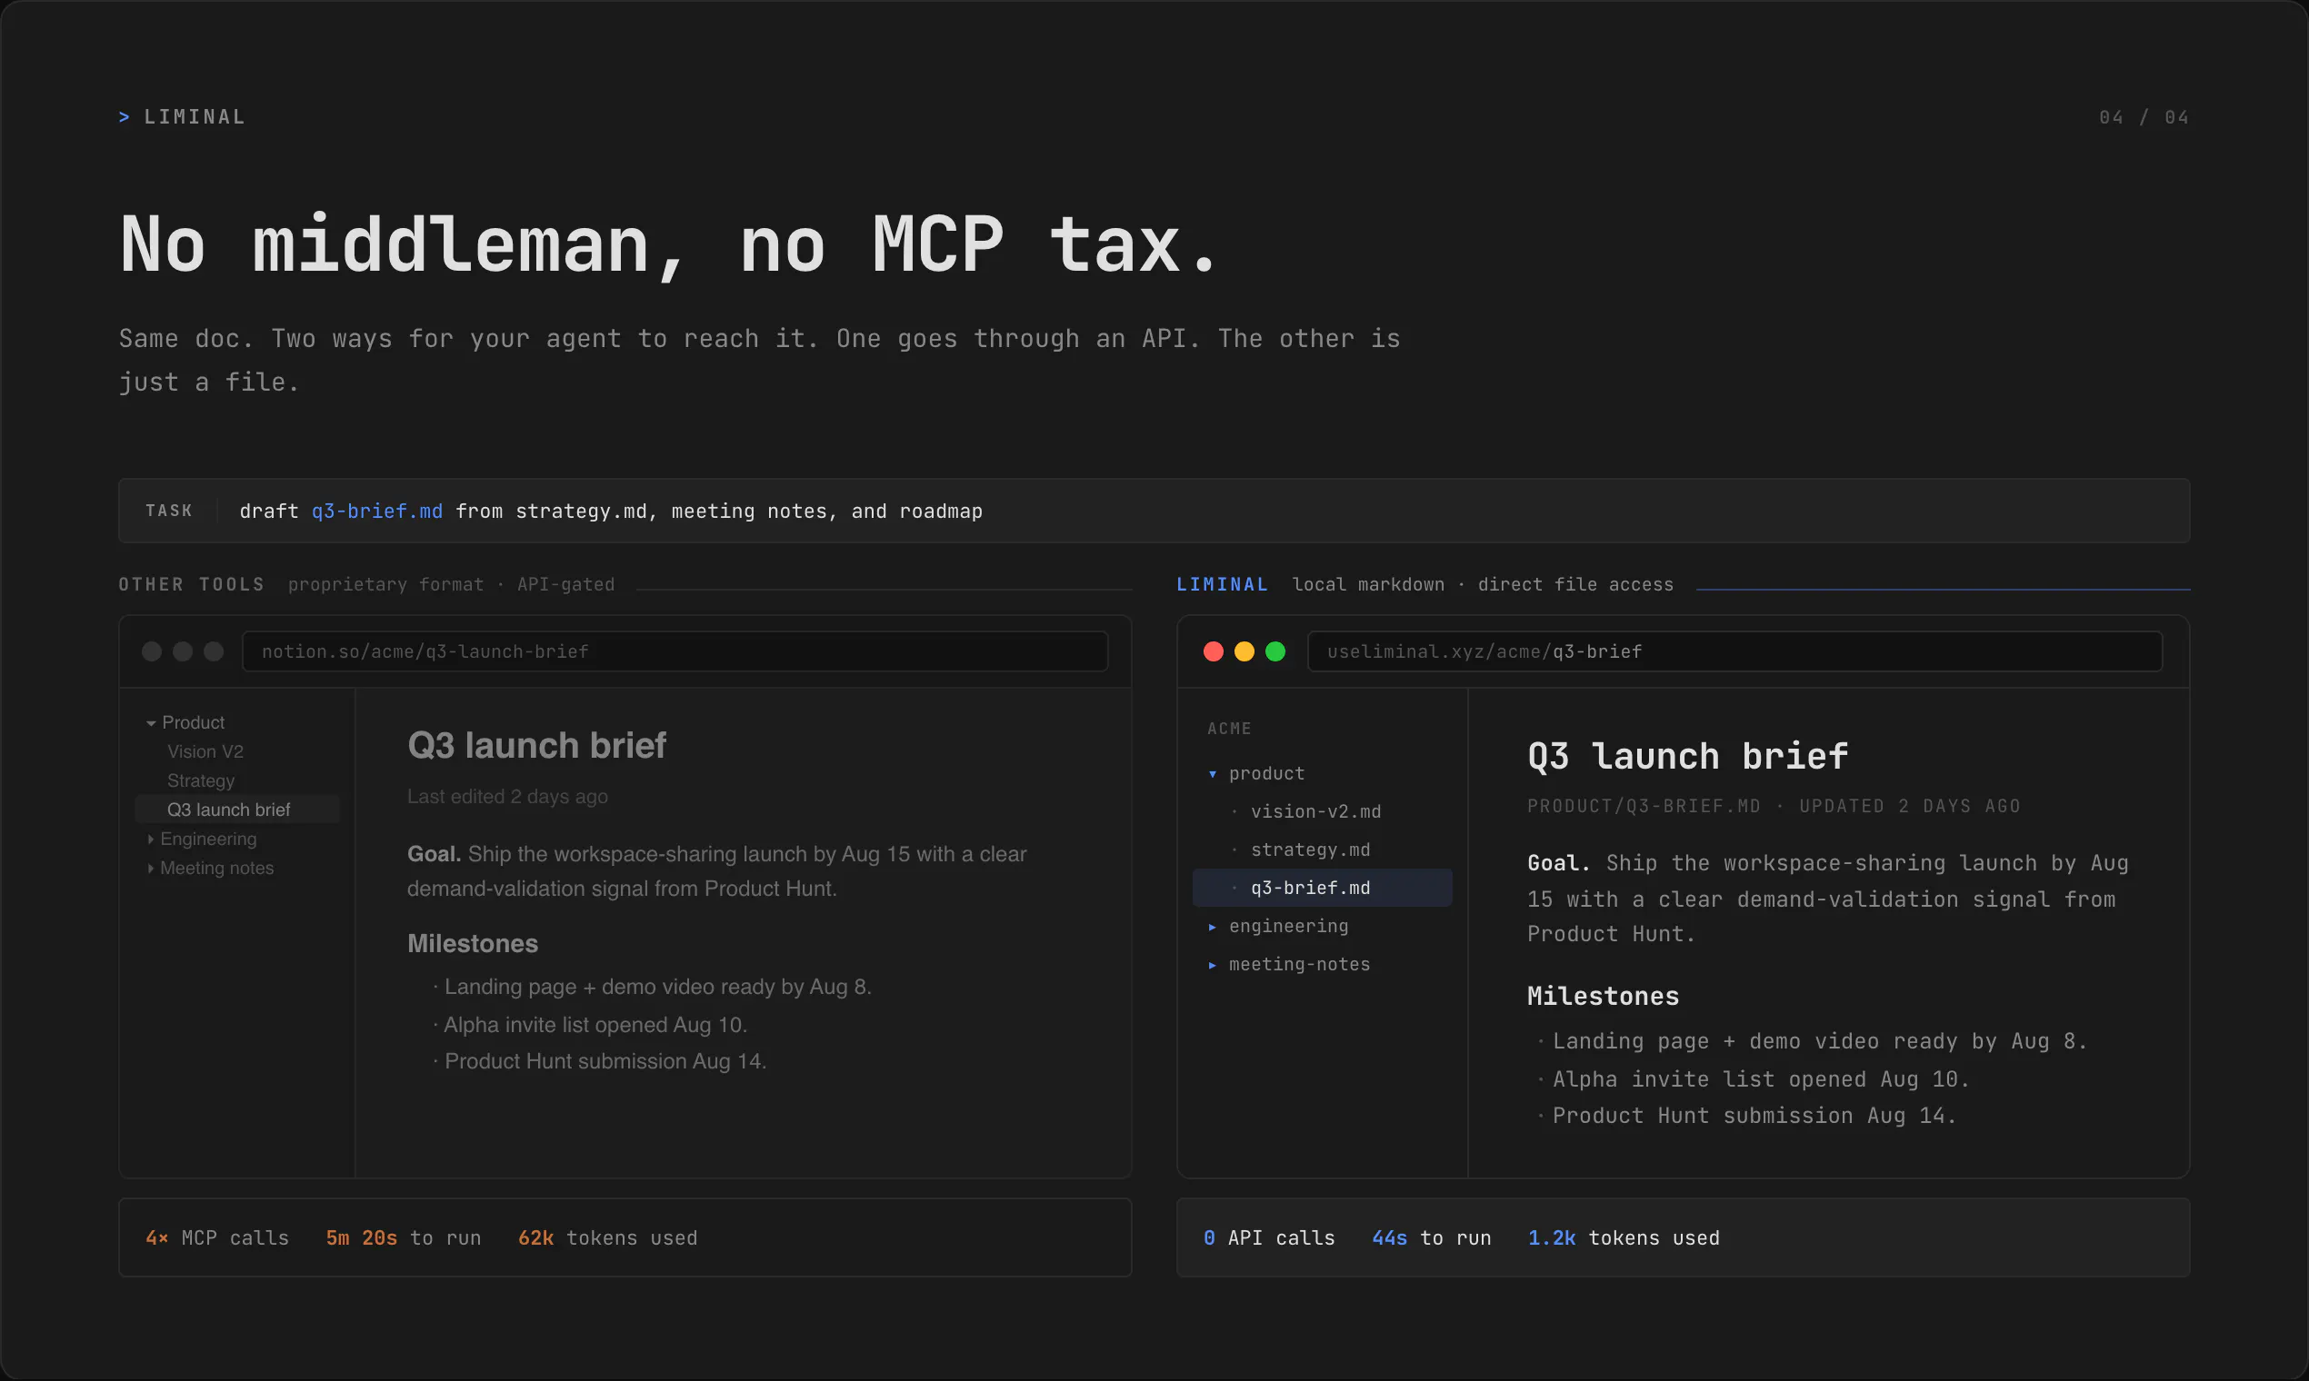The height and width of the screenshot is (1381, 2309).
Task: Click the Milestones heading in Liminal document
Action: click(1604, 996)
